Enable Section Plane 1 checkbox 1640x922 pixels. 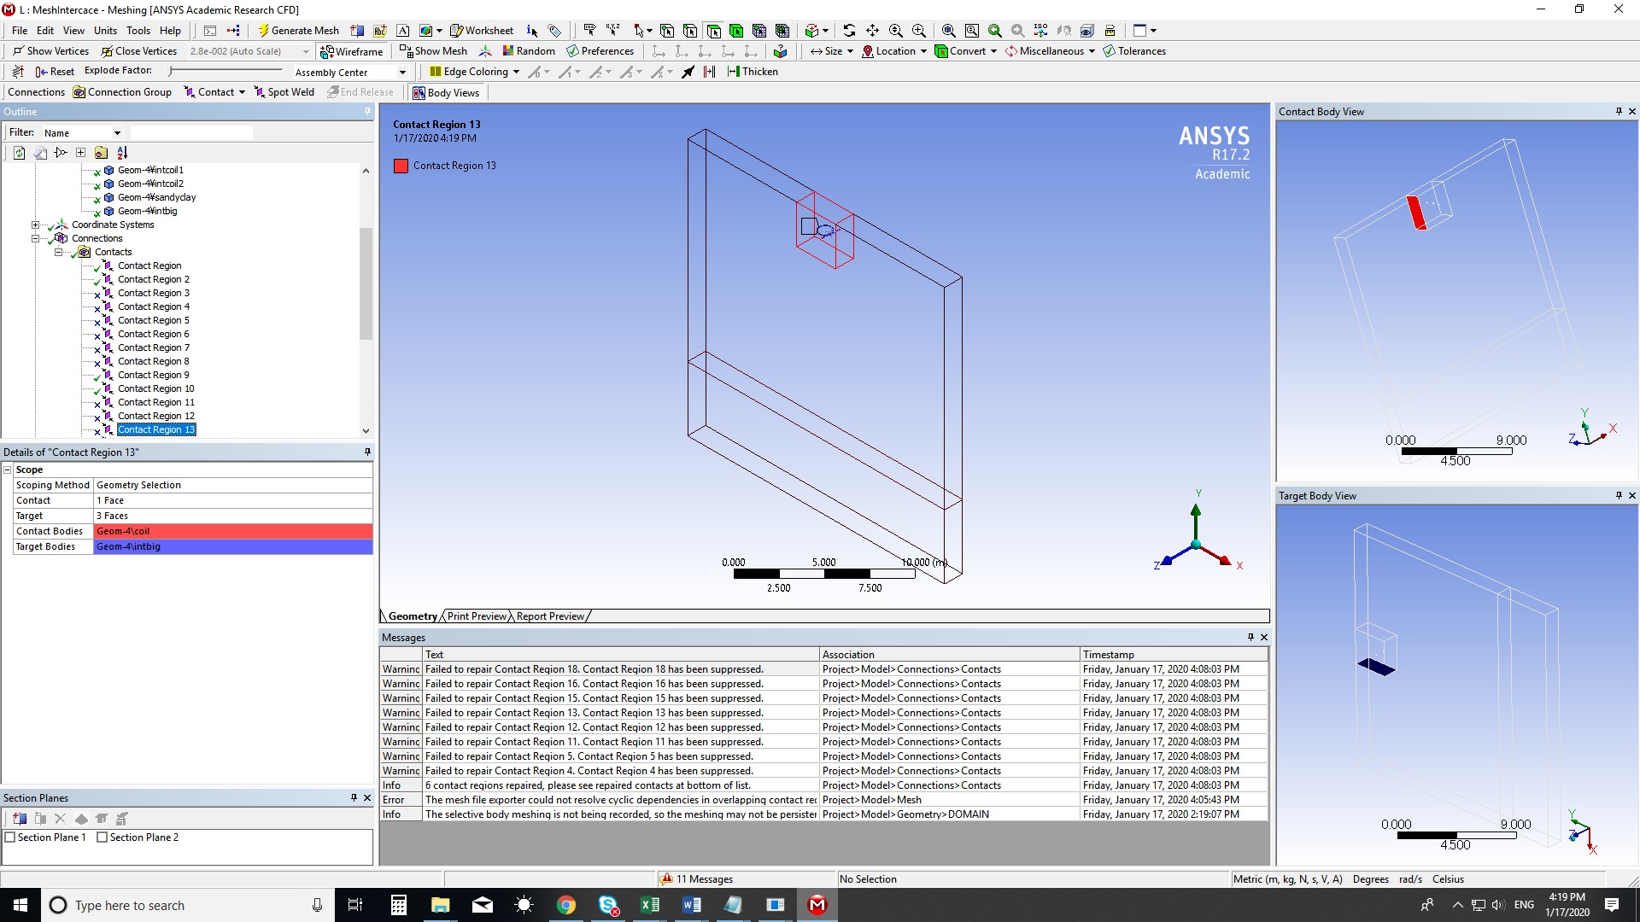click(x=10, y=837)
